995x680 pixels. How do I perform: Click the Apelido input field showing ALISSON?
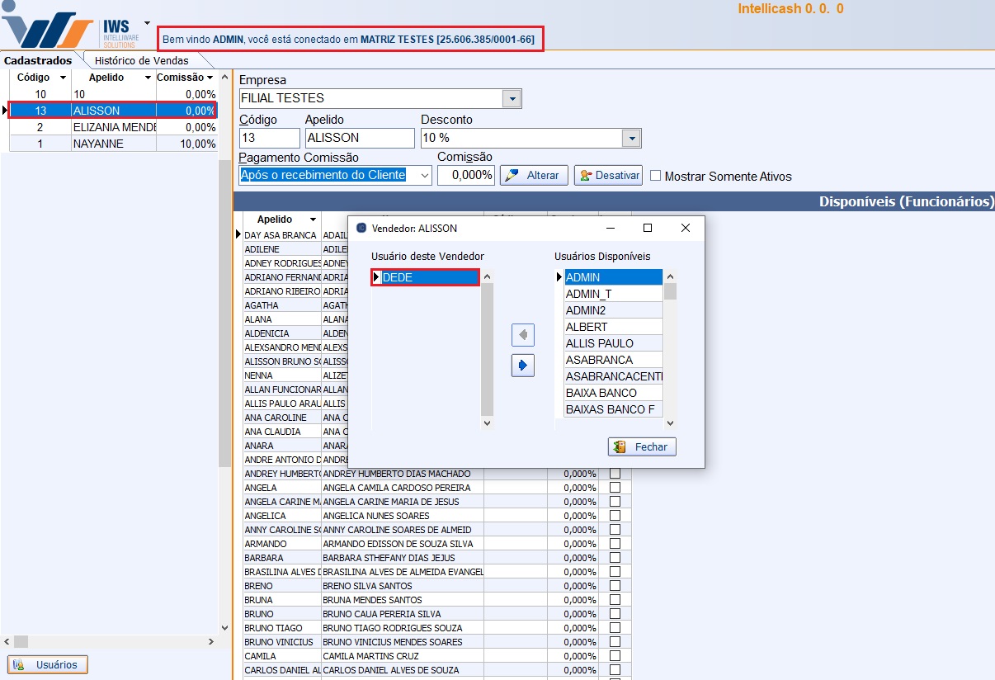(360, 138)
